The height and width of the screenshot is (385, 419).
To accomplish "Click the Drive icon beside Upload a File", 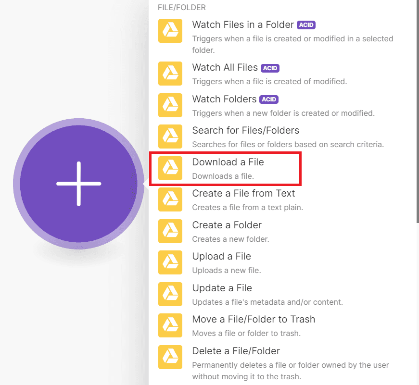I will (170, 262).
